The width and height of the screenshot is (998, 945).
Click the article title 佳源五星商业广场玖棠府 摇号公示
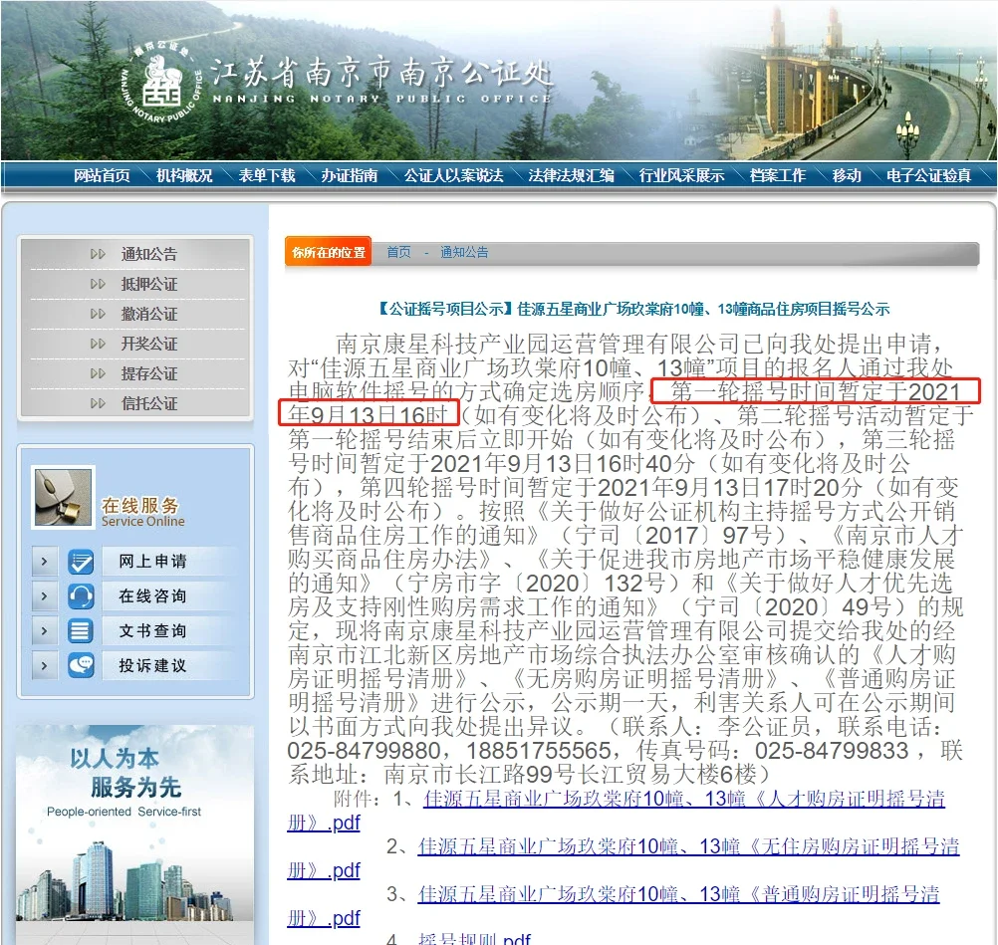tap(633, 310)
